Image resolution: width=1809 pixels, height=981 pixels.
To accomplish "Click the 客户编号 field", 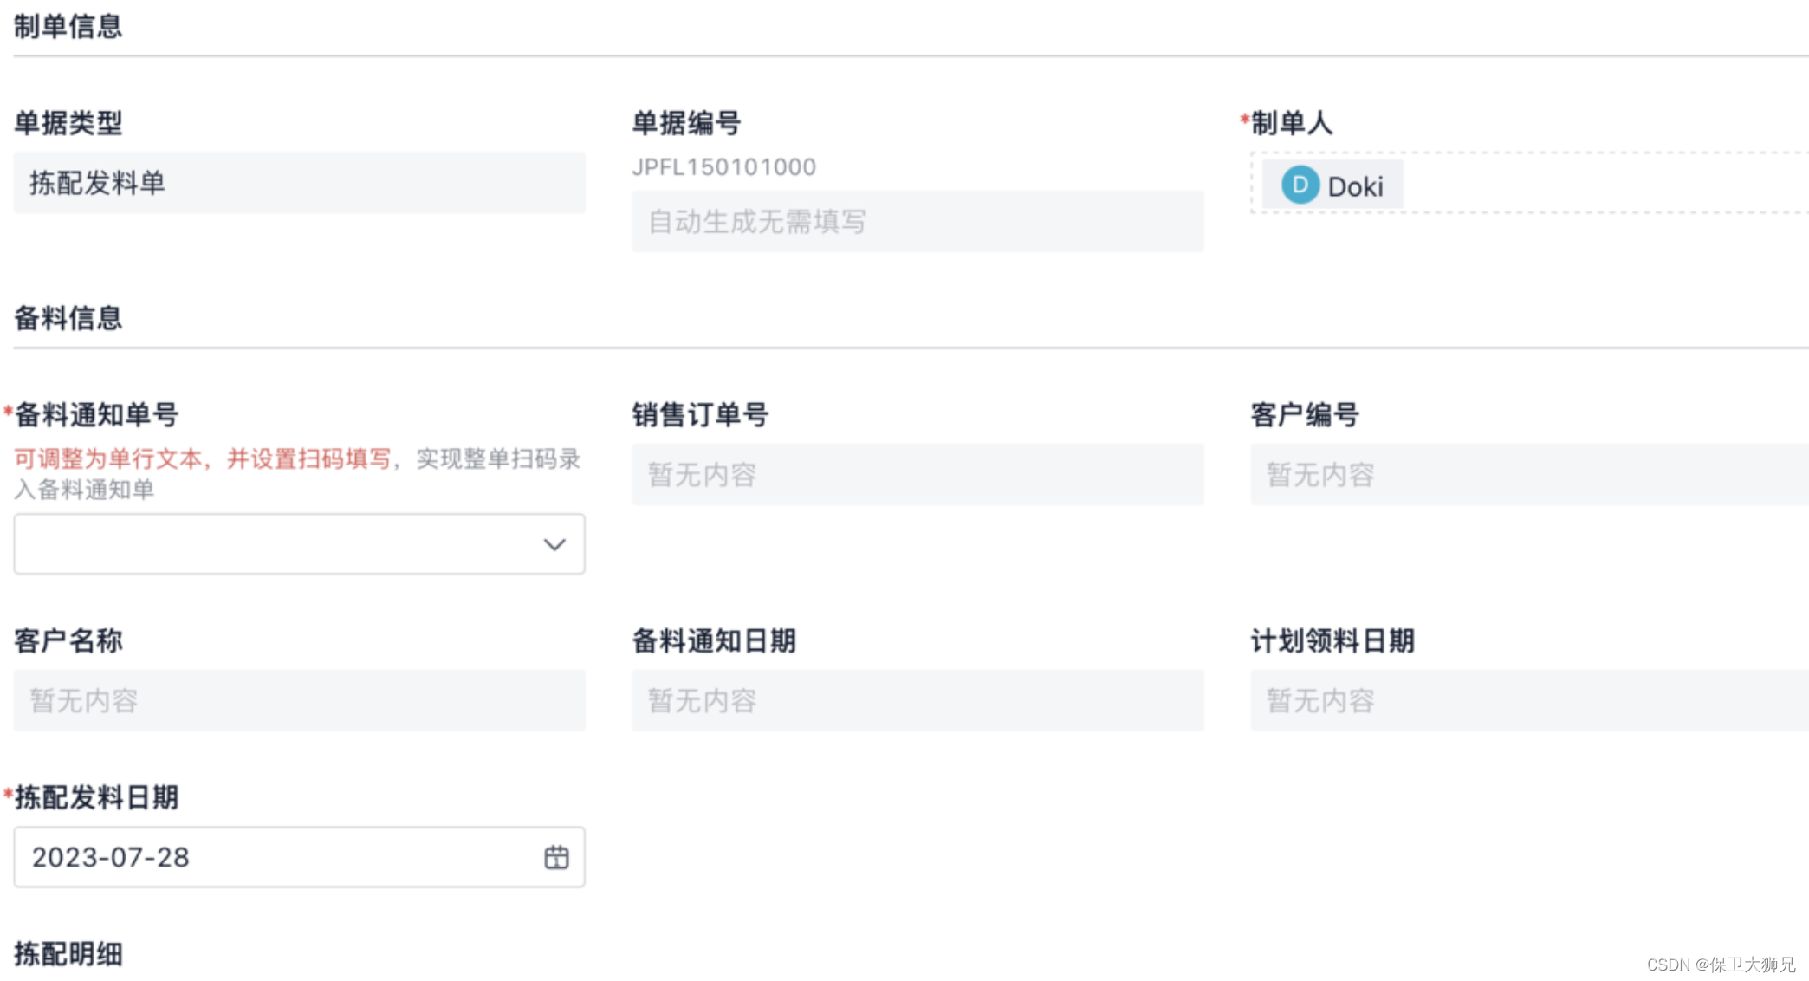I will [1529, 475].
